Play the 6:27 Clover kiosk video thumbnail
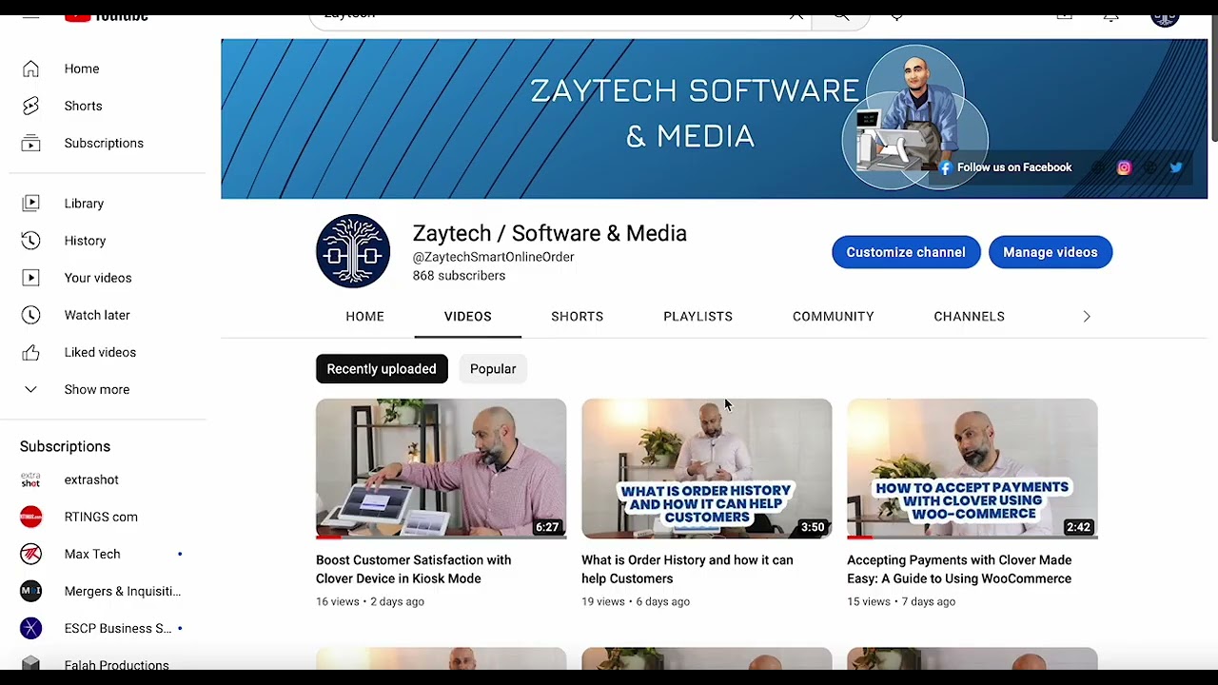Screen dimensions: 1218x685 click(x=441, y=469)
